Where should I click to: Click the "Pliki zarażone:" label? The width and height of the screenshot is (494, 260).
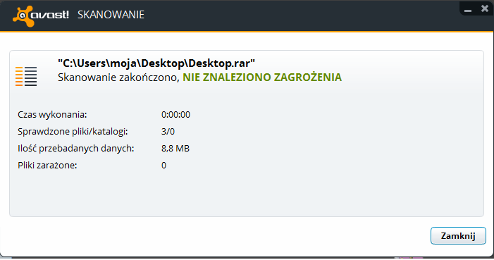pyautogui.click(x=47, y=165)
